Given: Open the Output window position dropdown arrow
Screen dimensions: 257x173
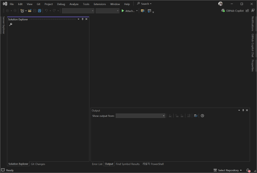Looking at the screenshot, I should pos(239,110).
